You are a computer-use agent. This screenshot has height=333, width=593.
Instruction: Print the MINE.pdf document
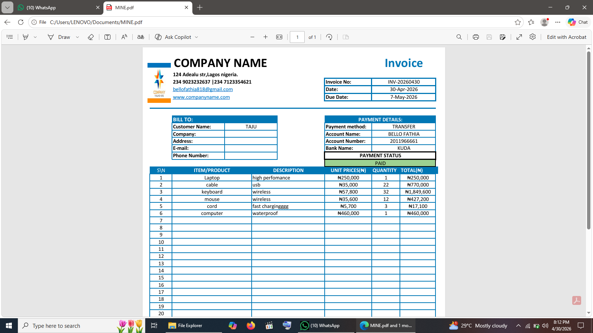pos(476,37)
